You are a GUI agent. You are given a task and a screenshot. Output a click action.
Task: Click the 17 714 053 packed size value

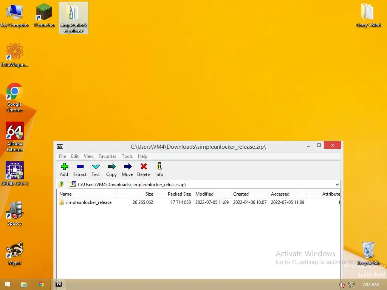[180, 202]
